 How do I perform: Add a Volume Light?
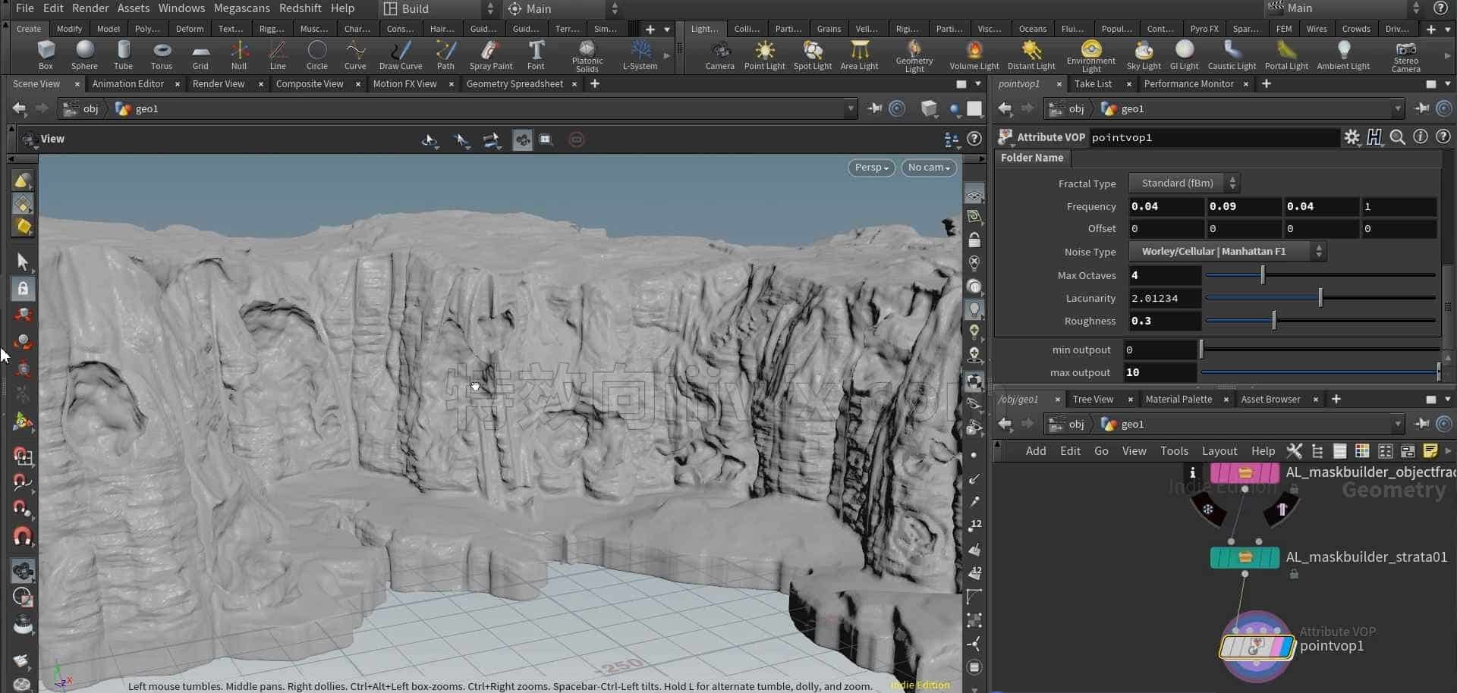[x=974, y=55]
